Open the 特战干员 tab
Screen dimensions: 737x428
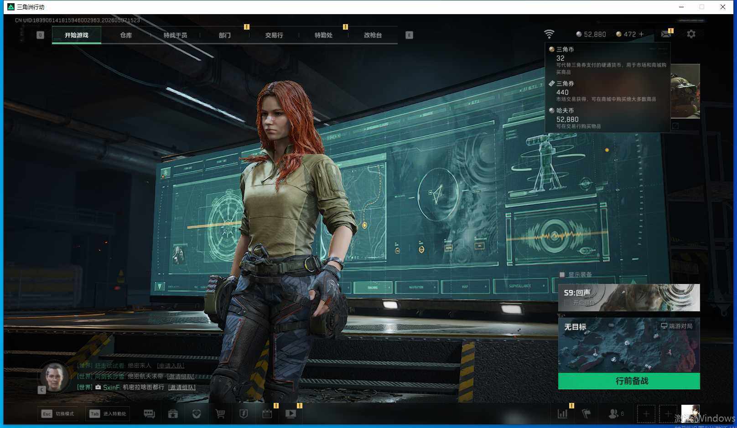click(x=175, y=35)
